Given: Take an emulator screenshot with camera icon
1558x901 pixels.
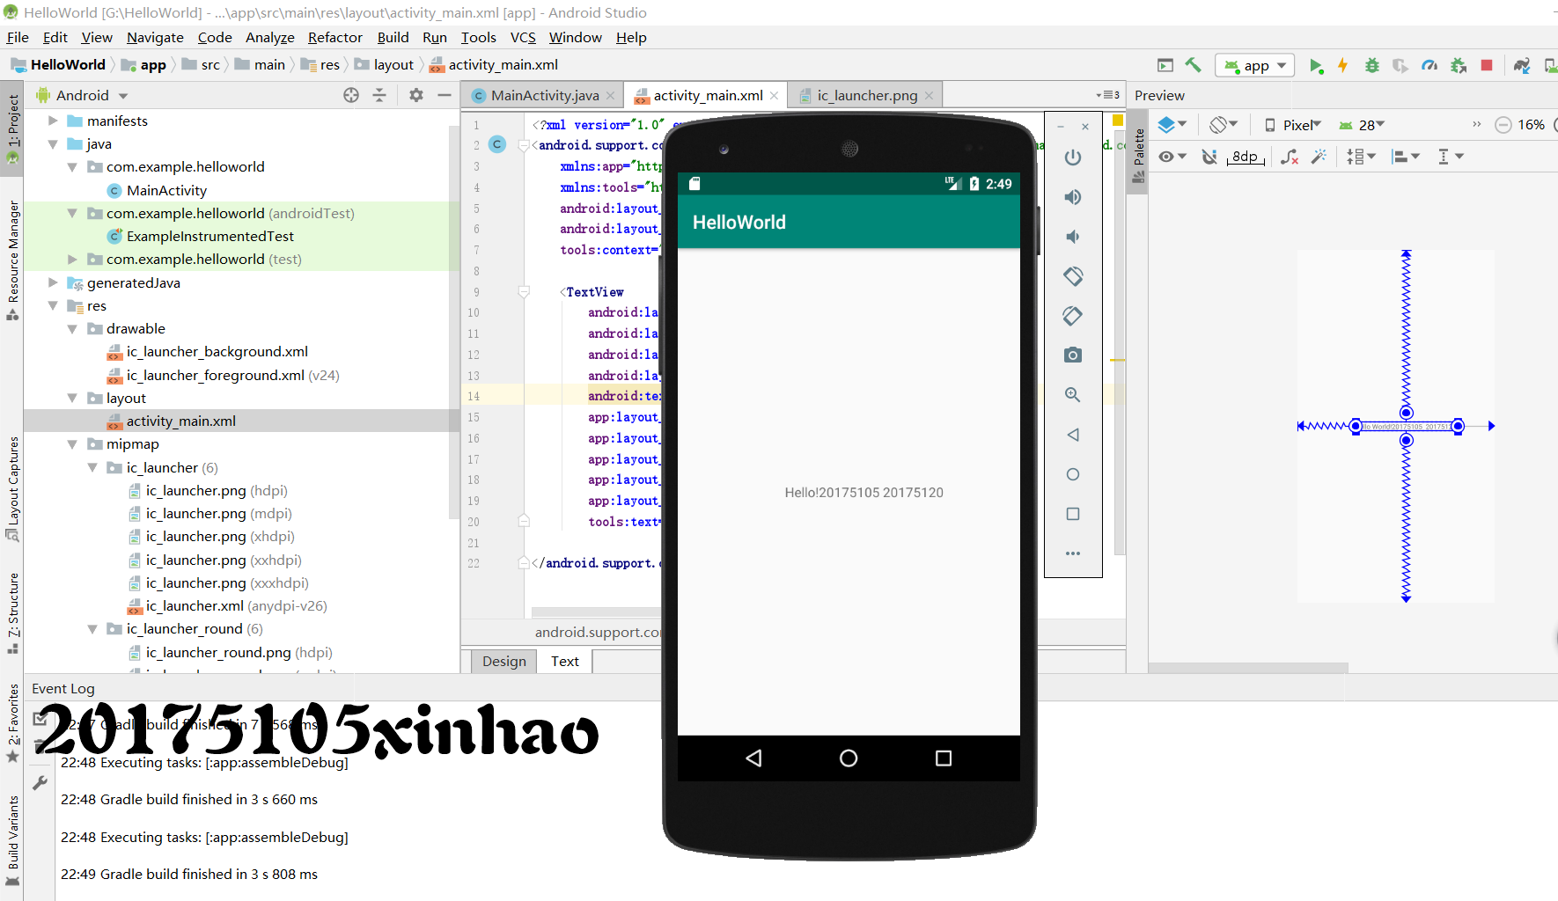Looking at the screenshot, I should (1072, 355).
